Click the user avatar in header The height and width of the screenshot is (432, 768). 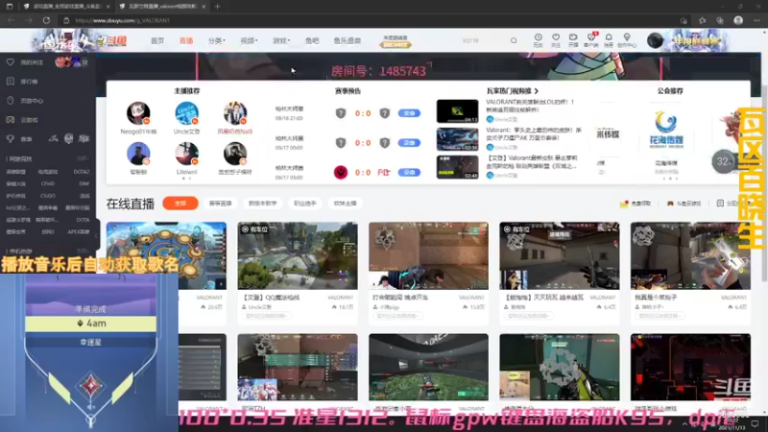[655, 40]
